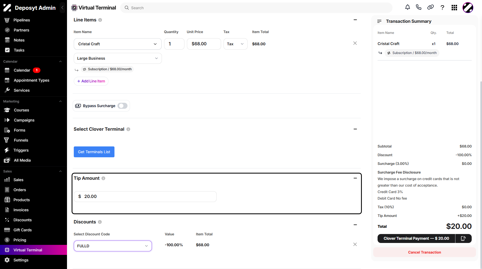Screen dimensions: 482x269
Task: Remove the FULLD discount row
Action: pyautogui.click(x=355, y=245)
